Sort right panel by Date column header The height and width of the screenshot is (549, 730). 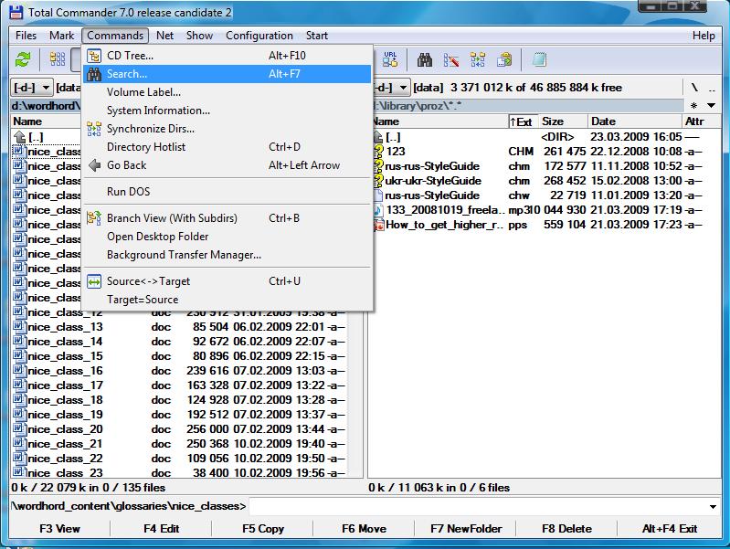(635, 121)
